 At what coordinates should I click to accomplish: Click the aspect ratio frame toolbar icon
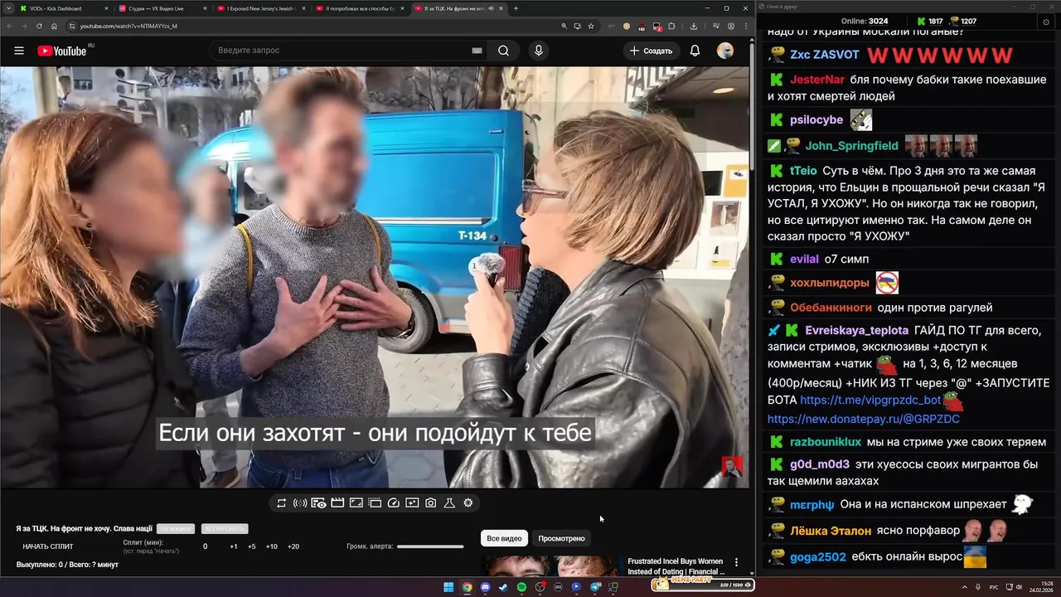356,502
